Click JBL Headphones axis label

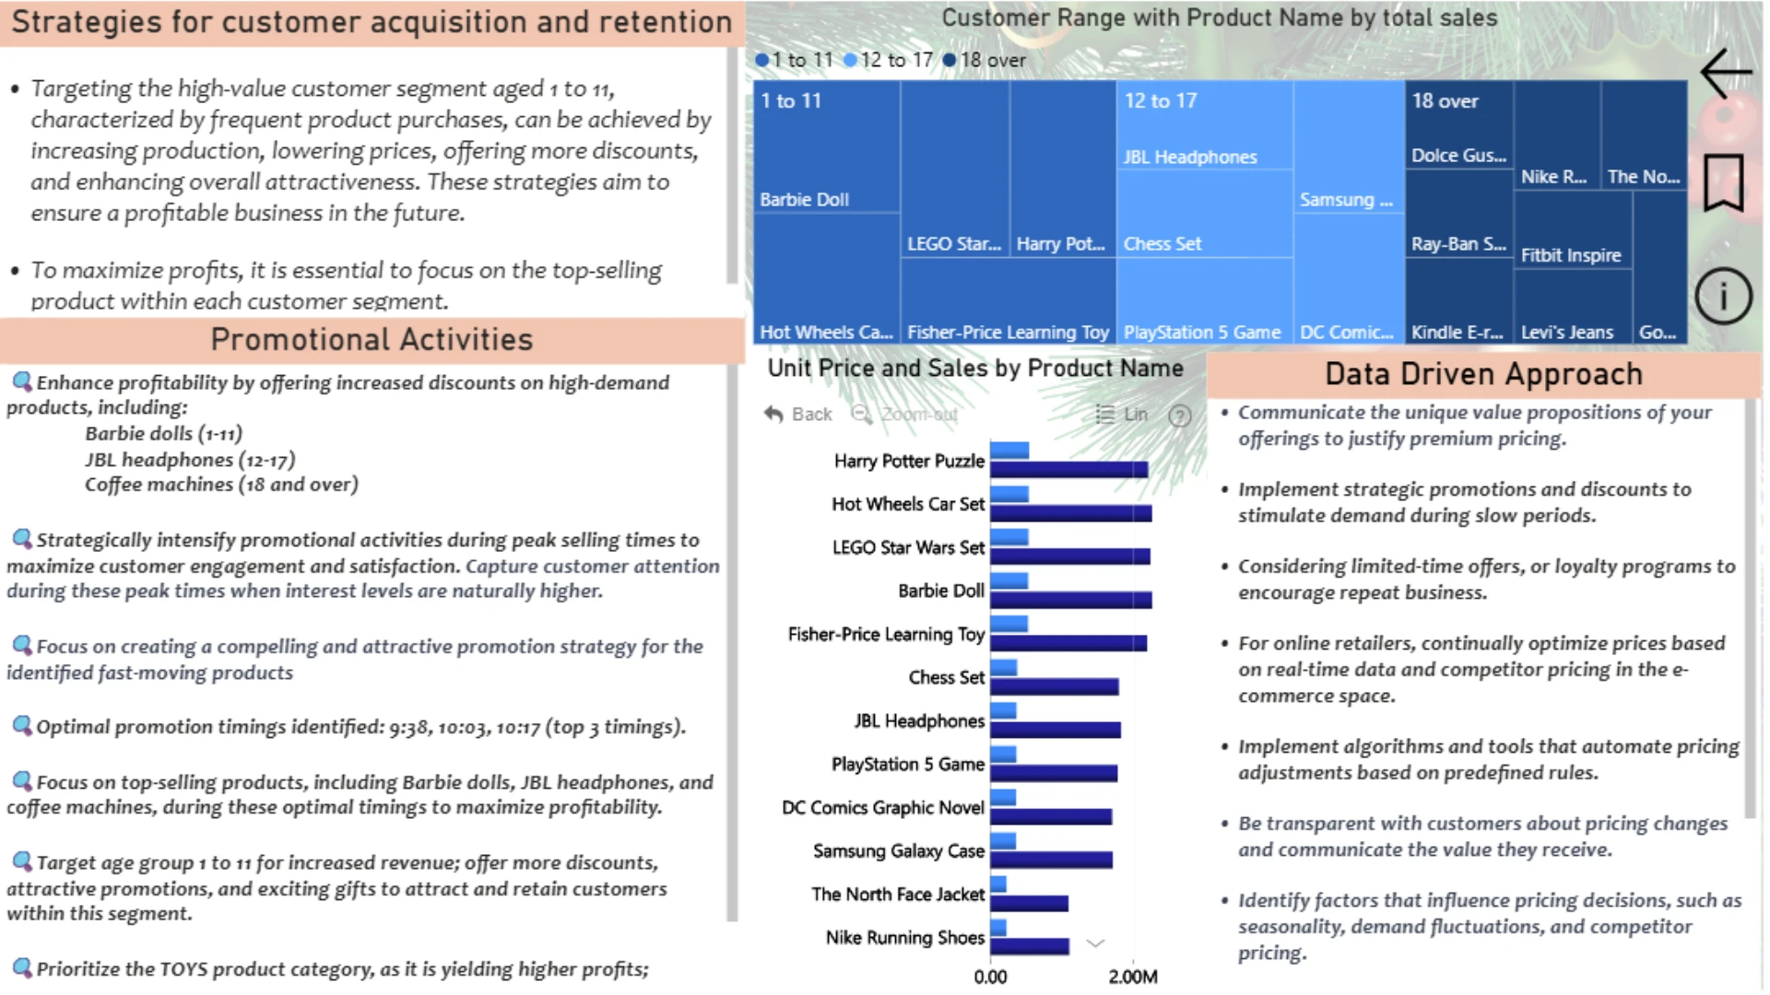click(919, 720)
